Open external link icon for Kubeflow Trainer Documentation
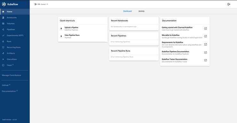Viewport: 237px width, 123px height. pyautogui.click(x=205, y=60)
